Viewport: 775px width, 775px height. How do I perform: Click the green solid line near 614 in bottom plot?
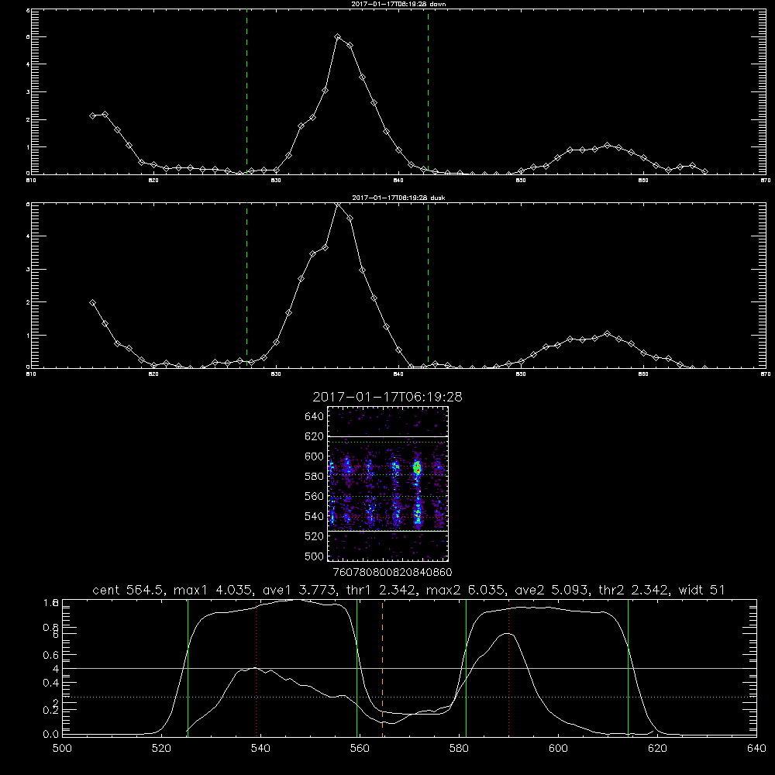(629, 668)
